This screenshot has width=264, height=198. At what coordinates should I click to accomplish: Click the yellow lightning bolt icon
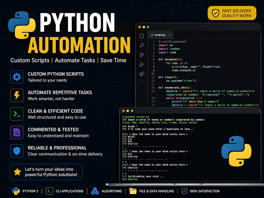(17, 95)
